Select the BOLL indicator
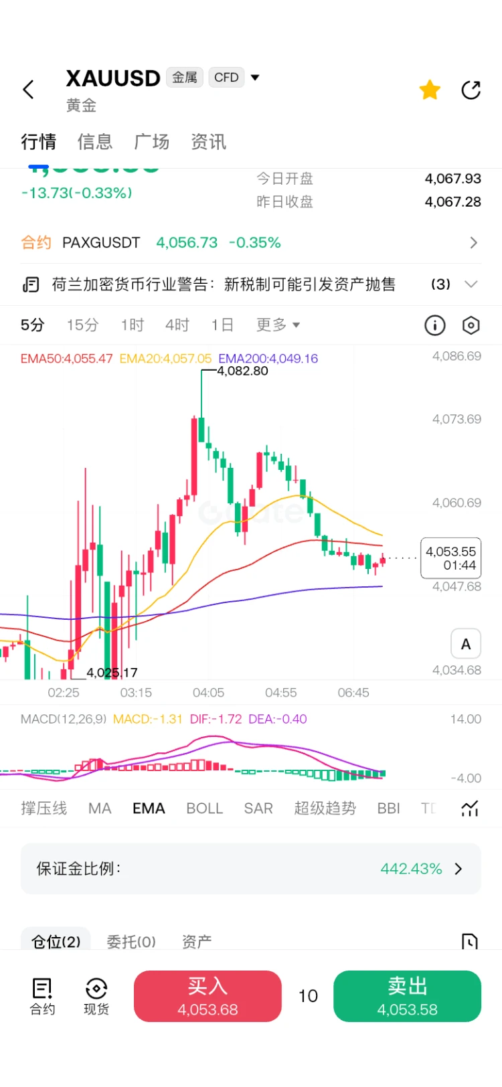This screenshot has height=1087, width=502. pos(204,809)
